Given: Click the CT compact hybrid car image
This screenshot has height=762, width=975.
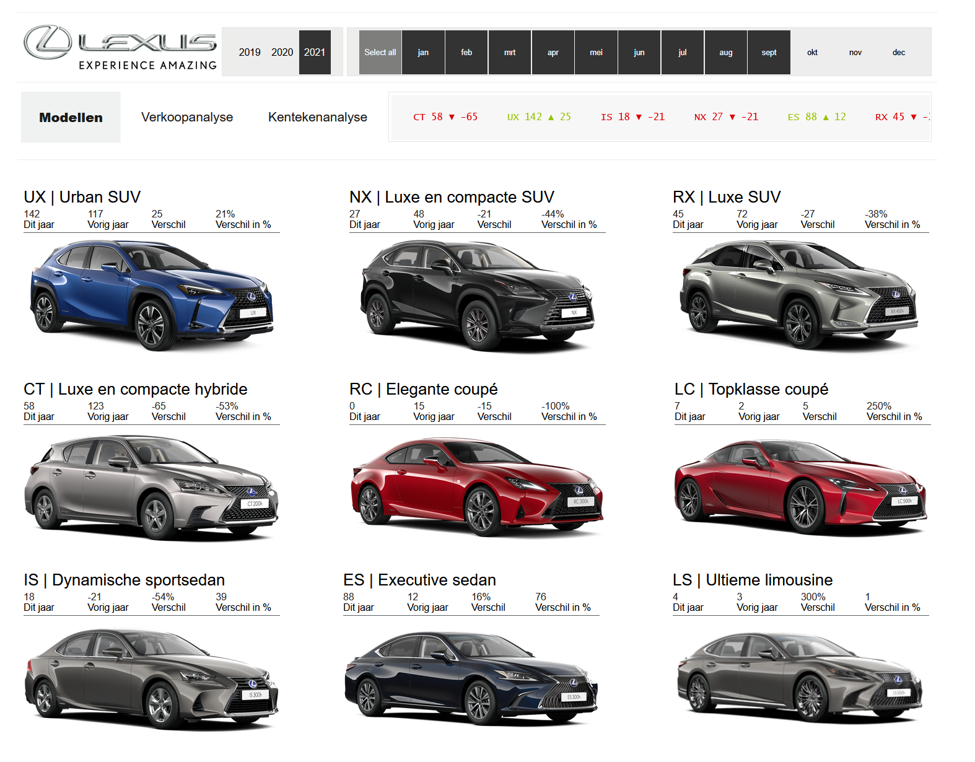Looking at the screenshot, I should tap(152, 486).
